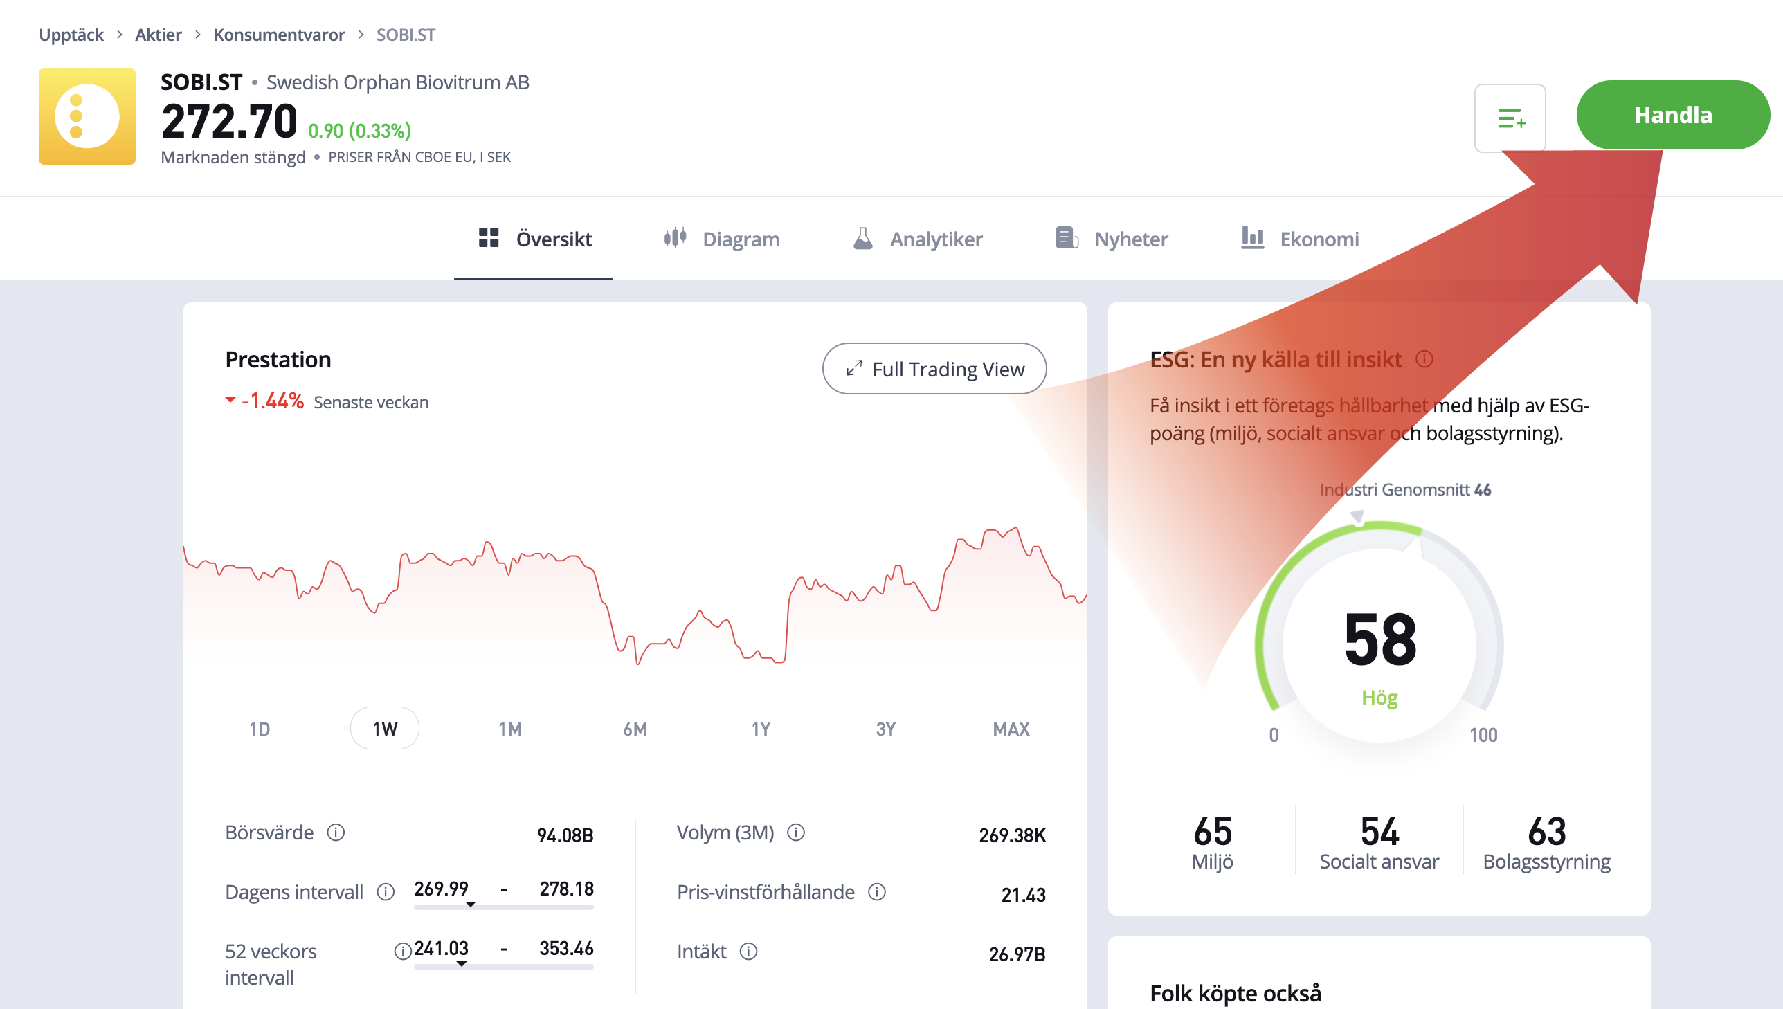Open the Diagram tab
Viewport: 1783px width, 1009px height.
pyautogui.click(x=721, y=239)
